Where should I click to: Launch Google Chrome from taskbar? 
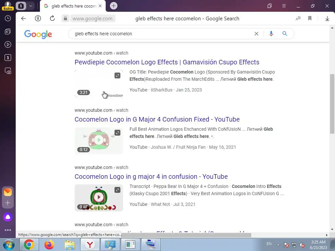[29, 244]
